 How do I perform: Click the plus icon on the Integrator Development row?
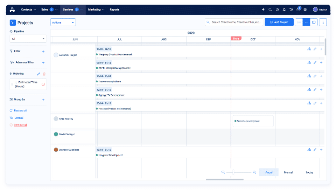[321, 150]
